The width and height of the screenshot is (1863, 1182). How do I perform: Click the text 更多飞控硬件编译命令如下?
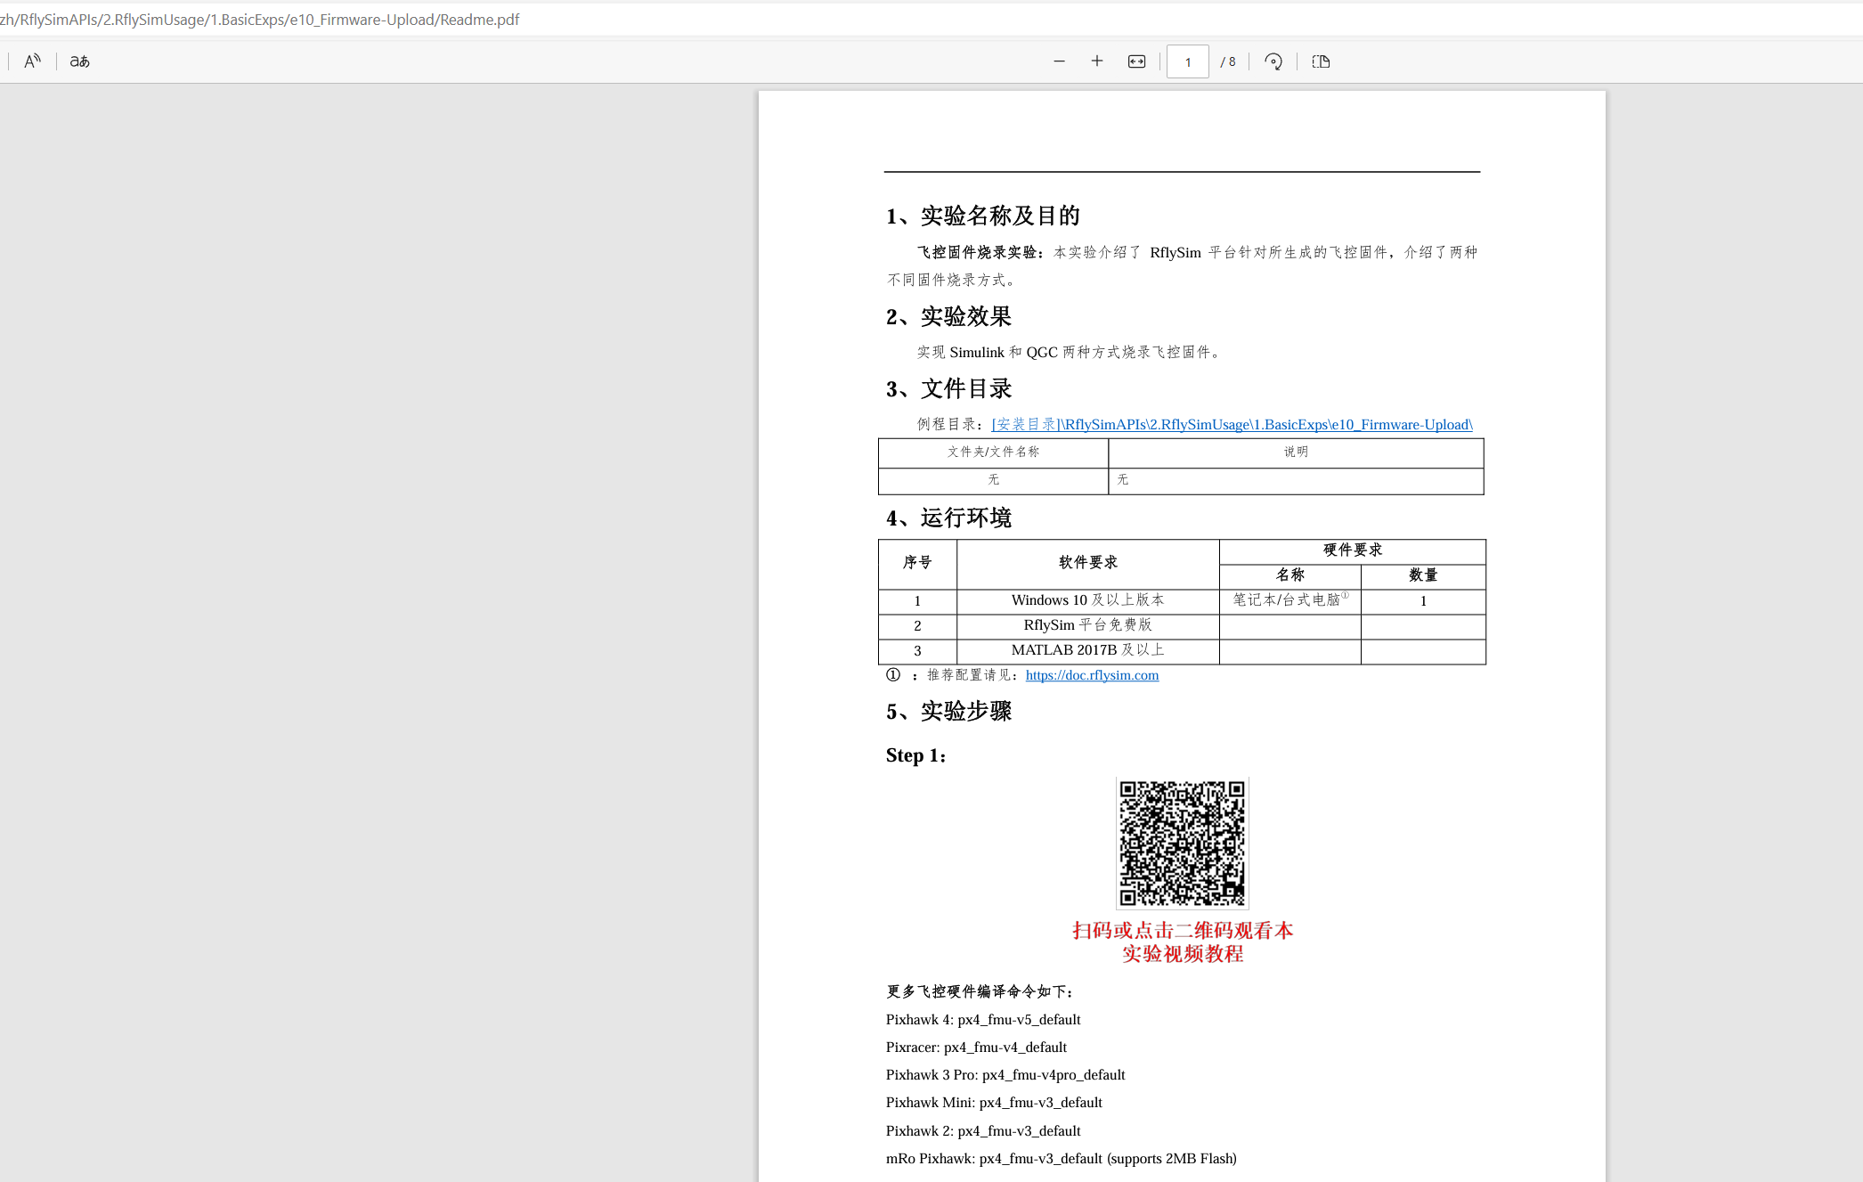980,991
